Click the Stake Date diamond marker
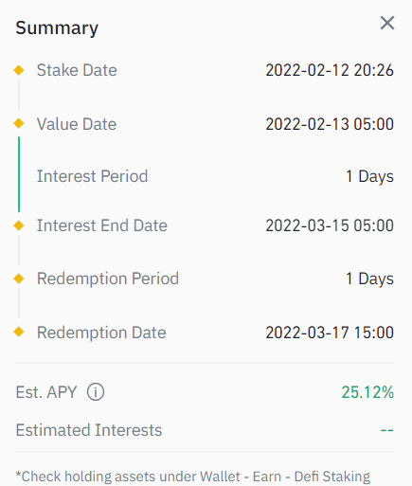 (19, 70)
